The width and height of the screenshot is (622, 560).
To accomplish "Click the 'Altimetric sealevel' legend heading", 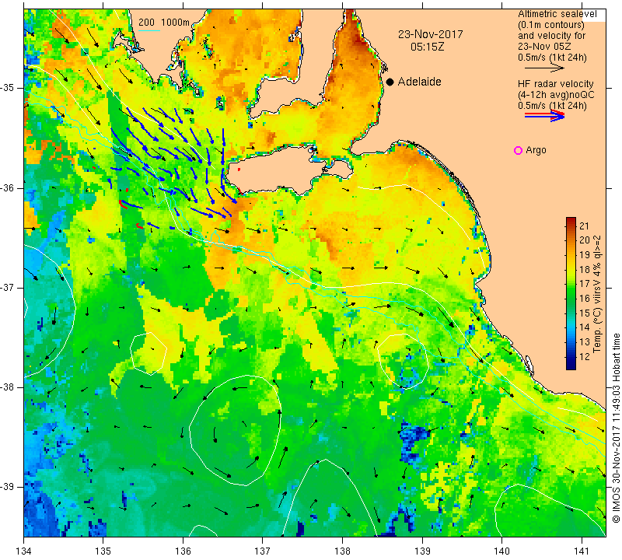I will [x=557, y=14].
